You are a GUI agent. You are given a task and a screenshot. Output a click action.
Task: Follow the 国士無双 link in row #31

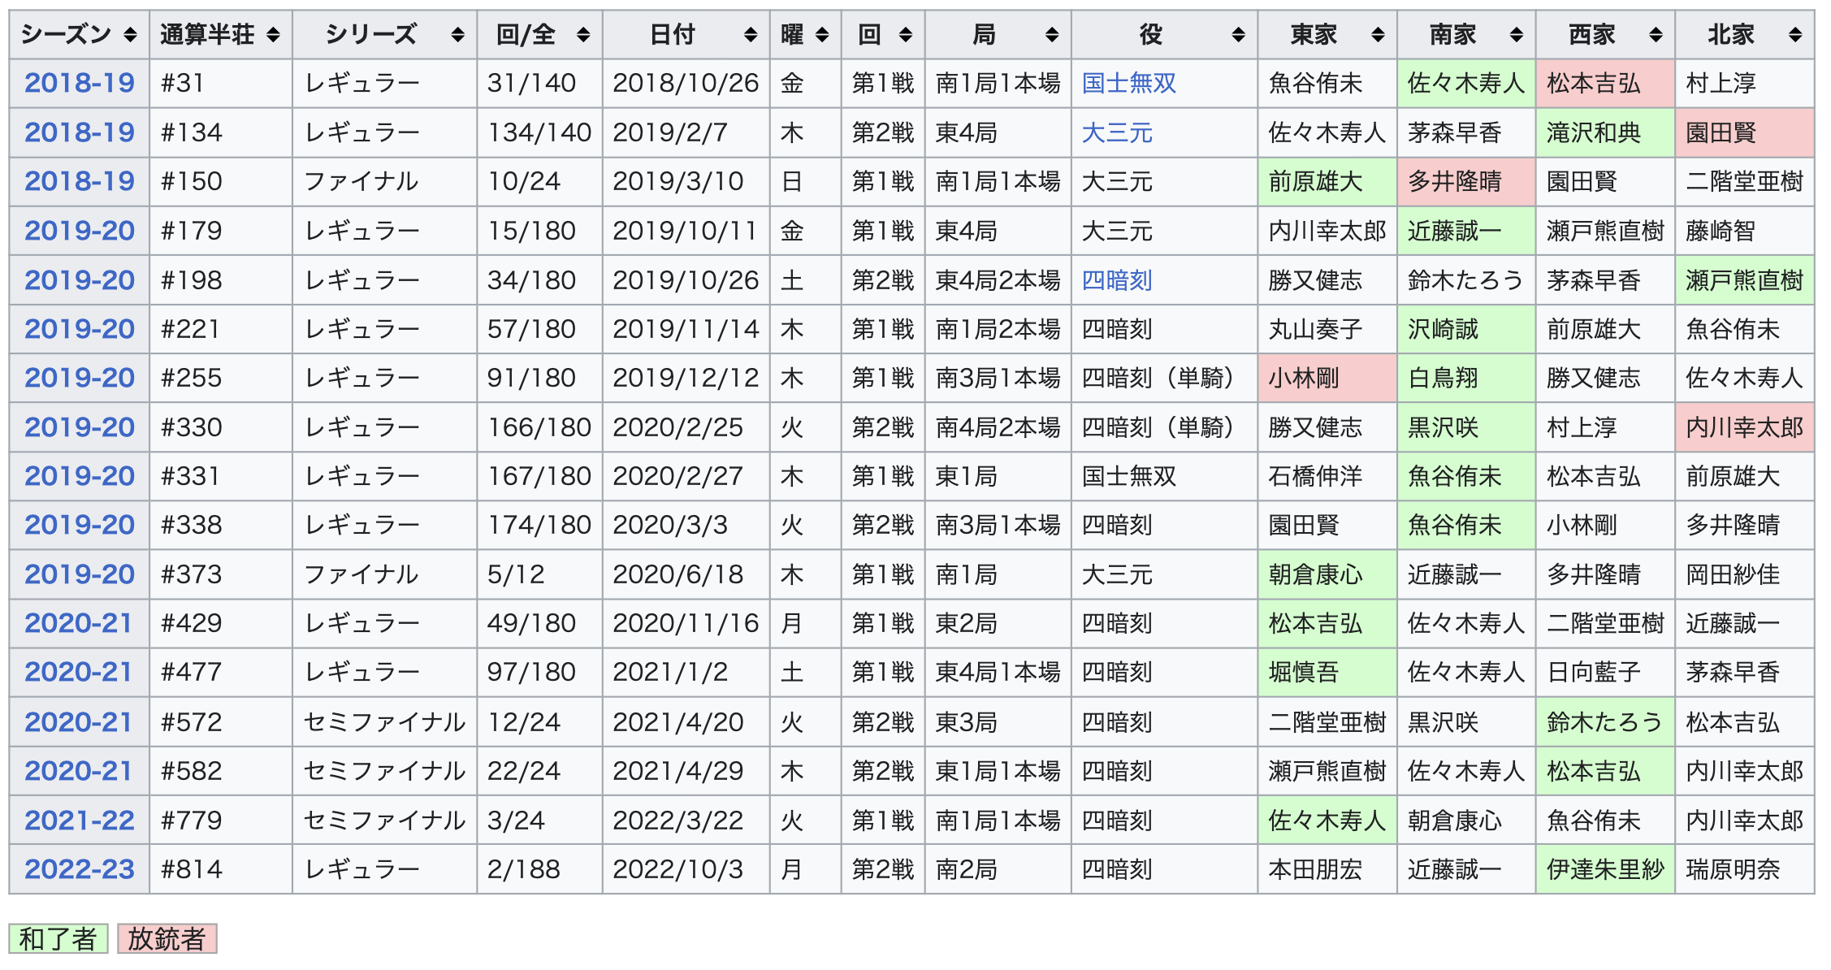click(1129, 83)
